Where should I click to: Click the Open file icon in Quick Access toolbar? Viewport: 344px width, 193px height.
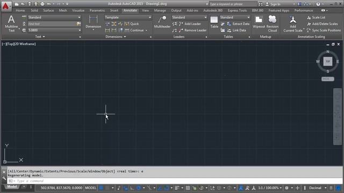coord(23,4)
